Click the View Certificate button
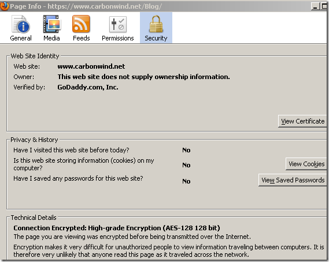 click(302, 121)
